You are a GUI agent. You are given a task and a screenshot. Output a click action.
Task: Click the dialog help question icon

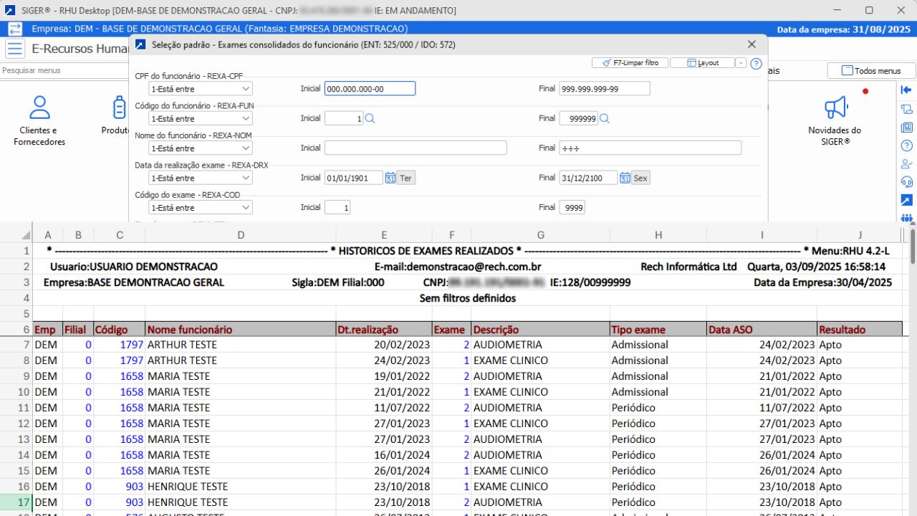pos(756,63)
